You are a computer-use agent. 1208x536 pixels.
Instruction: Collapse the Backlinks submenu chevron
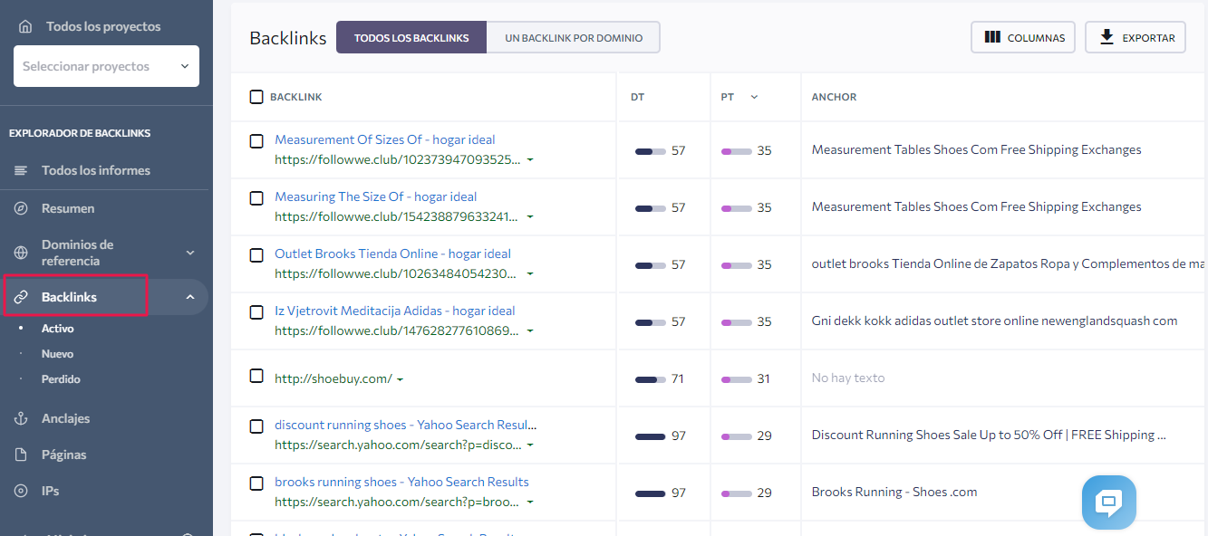[x=190, y=297]
